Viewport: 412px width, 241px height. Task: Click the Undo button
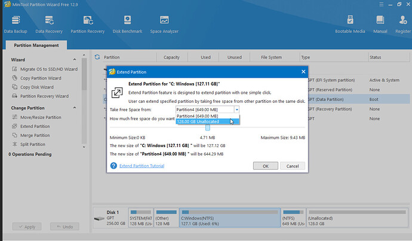point(64,227)
